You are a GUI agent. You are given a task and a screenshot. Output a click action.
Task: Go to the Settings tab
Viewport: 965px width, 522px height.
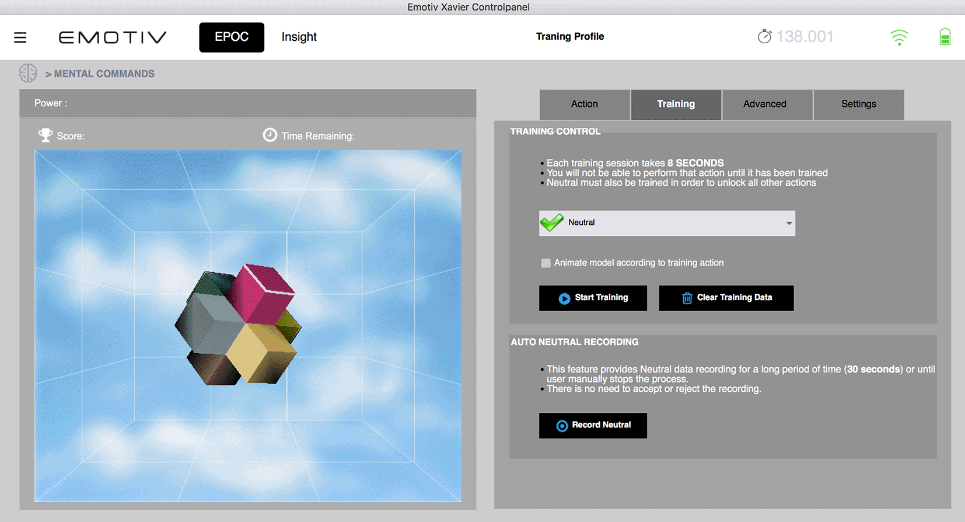coord(858,105)
